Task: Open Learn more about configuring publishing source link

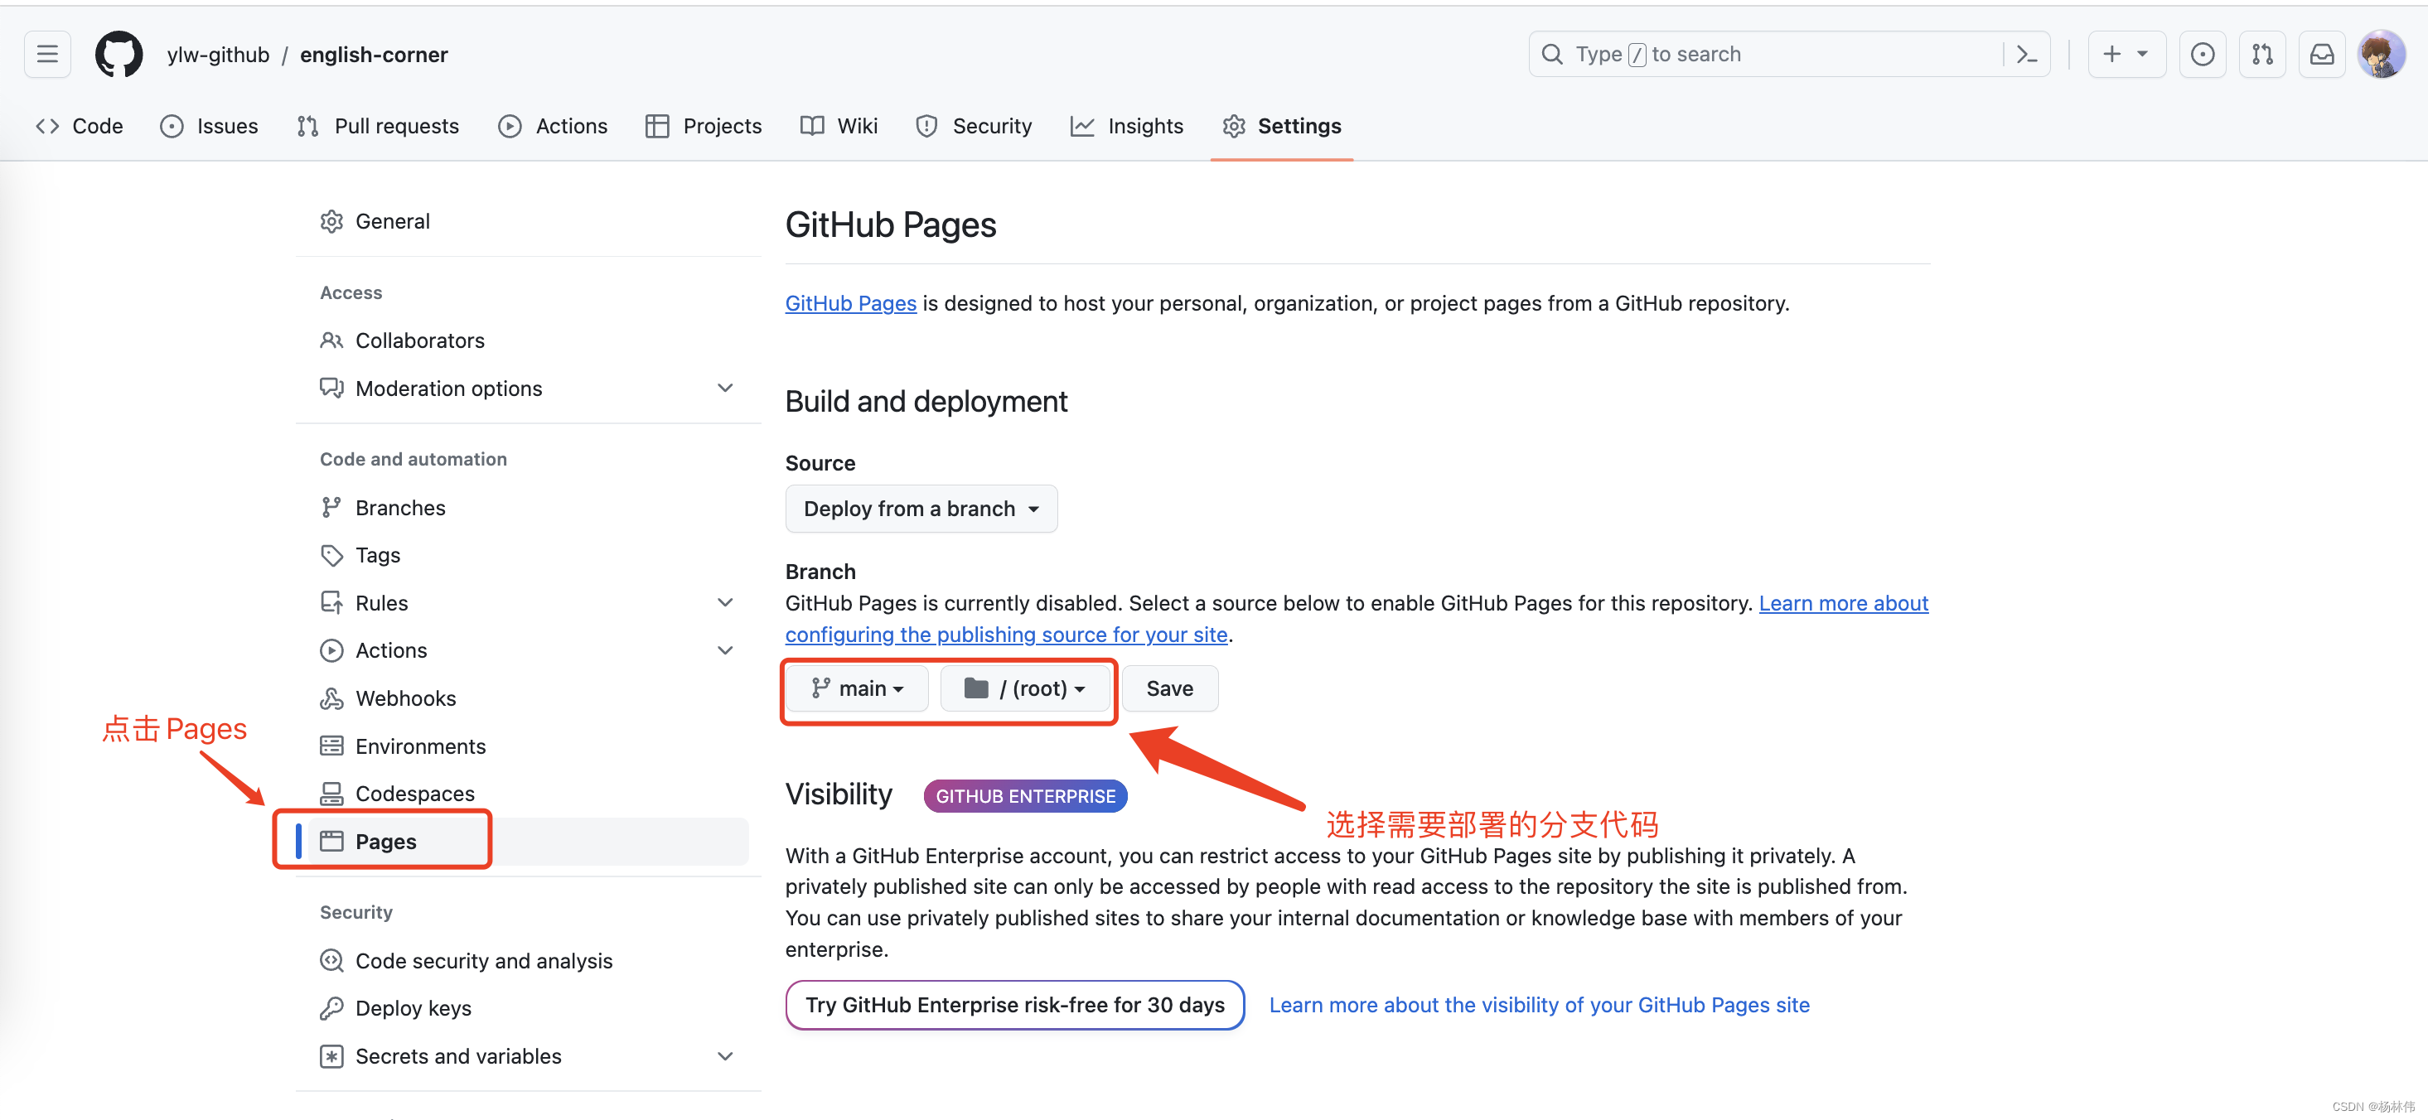Action: point(1006,635)
